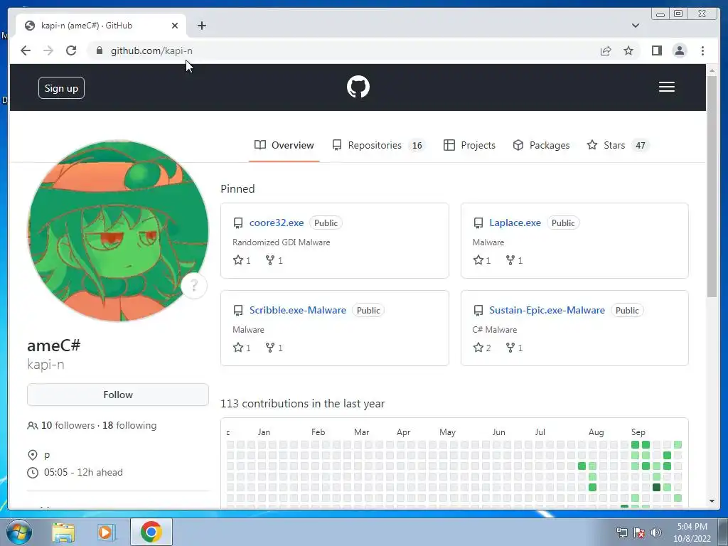The height and width of the screenshot is (546, 728).
Task: Expand the tab search chevron
Action: pyautogui.click(x=635, y=26)
